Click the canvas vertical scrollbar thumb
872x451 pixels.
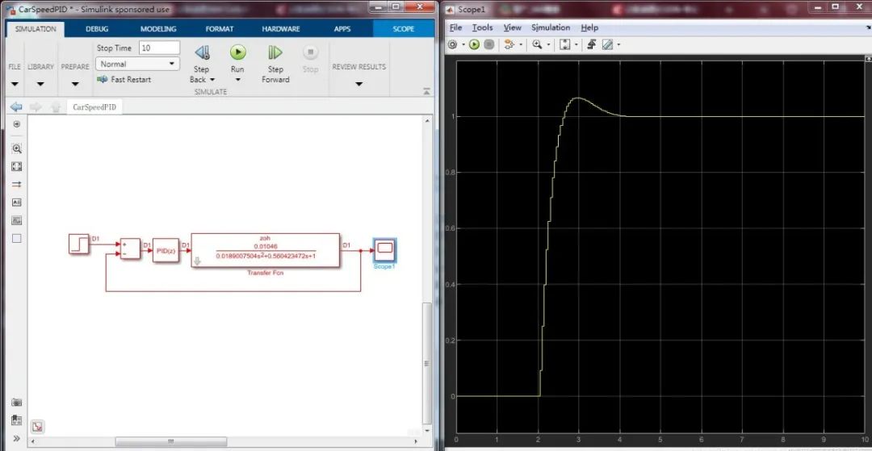(x=426, y=363)
